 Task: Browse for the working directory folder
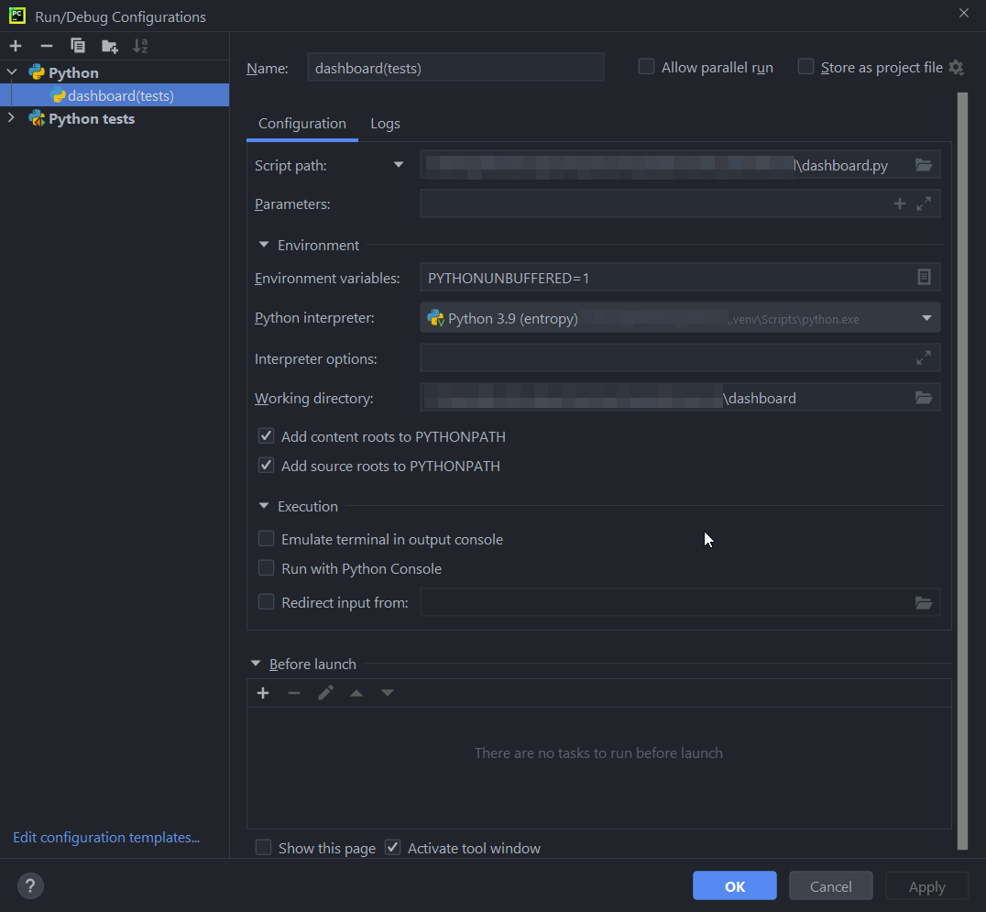923,398
